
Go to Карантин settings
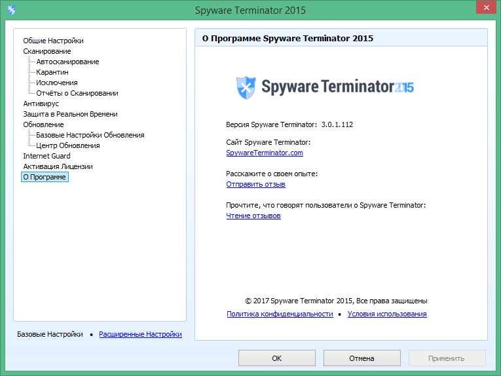[52, 72]
